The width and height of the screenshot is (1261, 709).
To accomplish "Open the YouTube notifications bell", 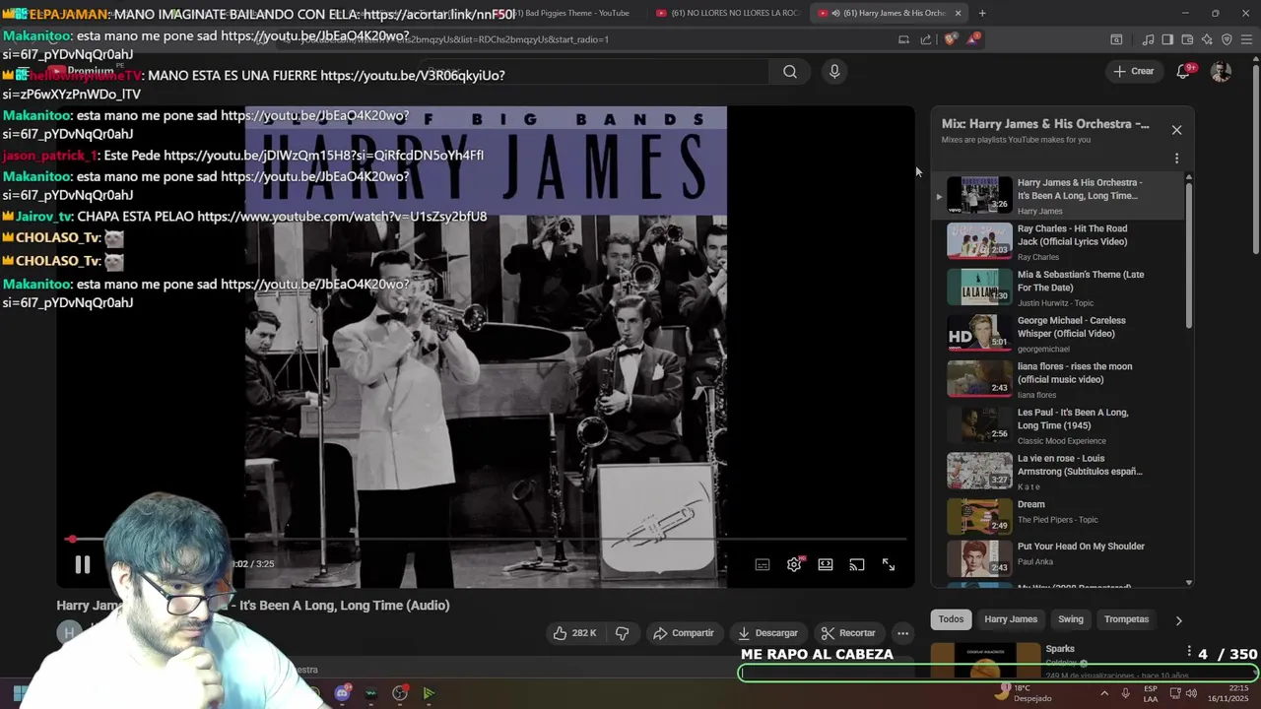I will click(x=1184, y=71).
